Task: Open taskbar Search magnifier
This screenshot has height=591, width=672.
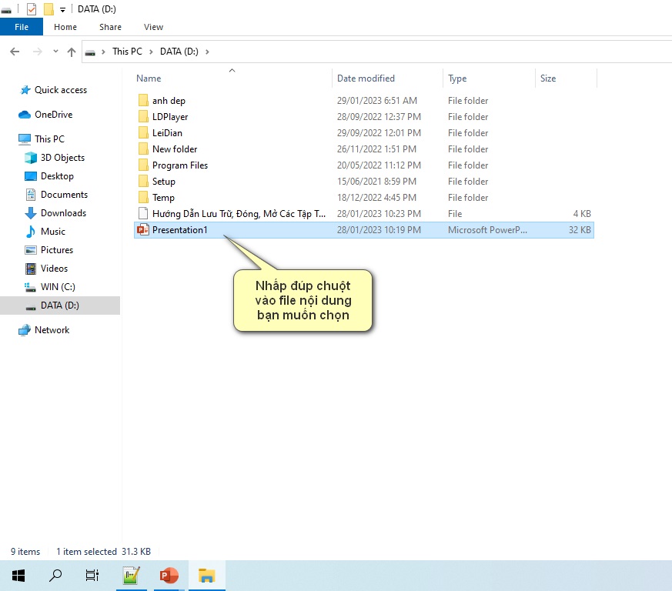Action: coord(55,576)
